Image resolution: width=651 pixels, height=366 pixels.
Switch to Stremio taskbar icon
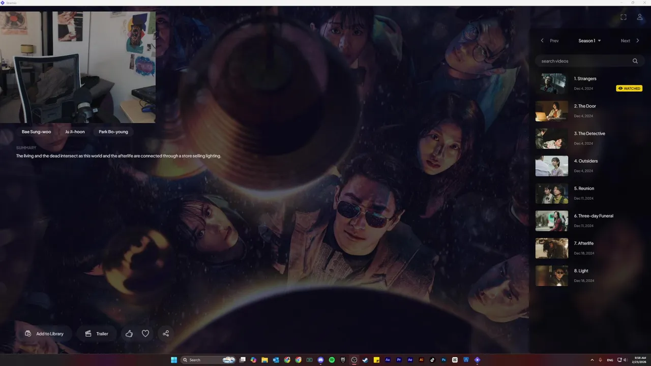coord(477,360)
